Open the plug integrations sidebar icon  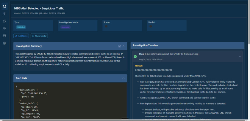click(x=4, y=13)
